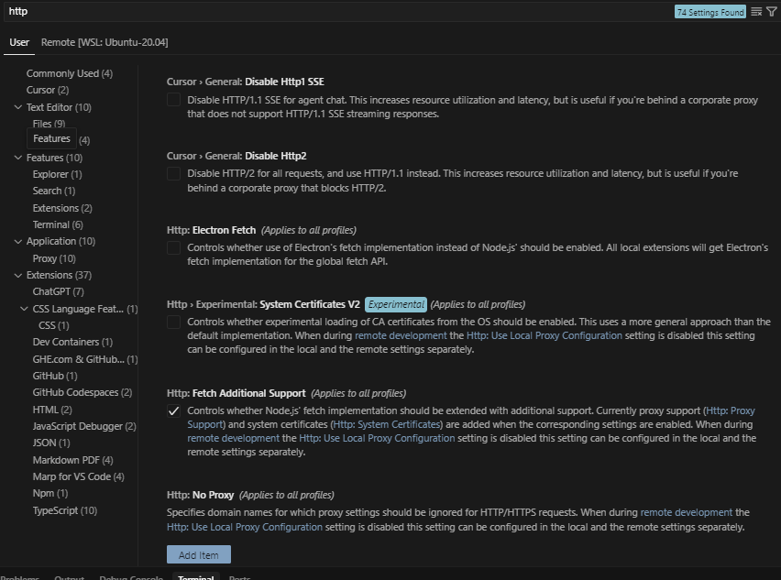The height and width of the screenshot is (580, 781).
Task: Select GitHub (1) tree item
Action: click(x=55, y=376)
